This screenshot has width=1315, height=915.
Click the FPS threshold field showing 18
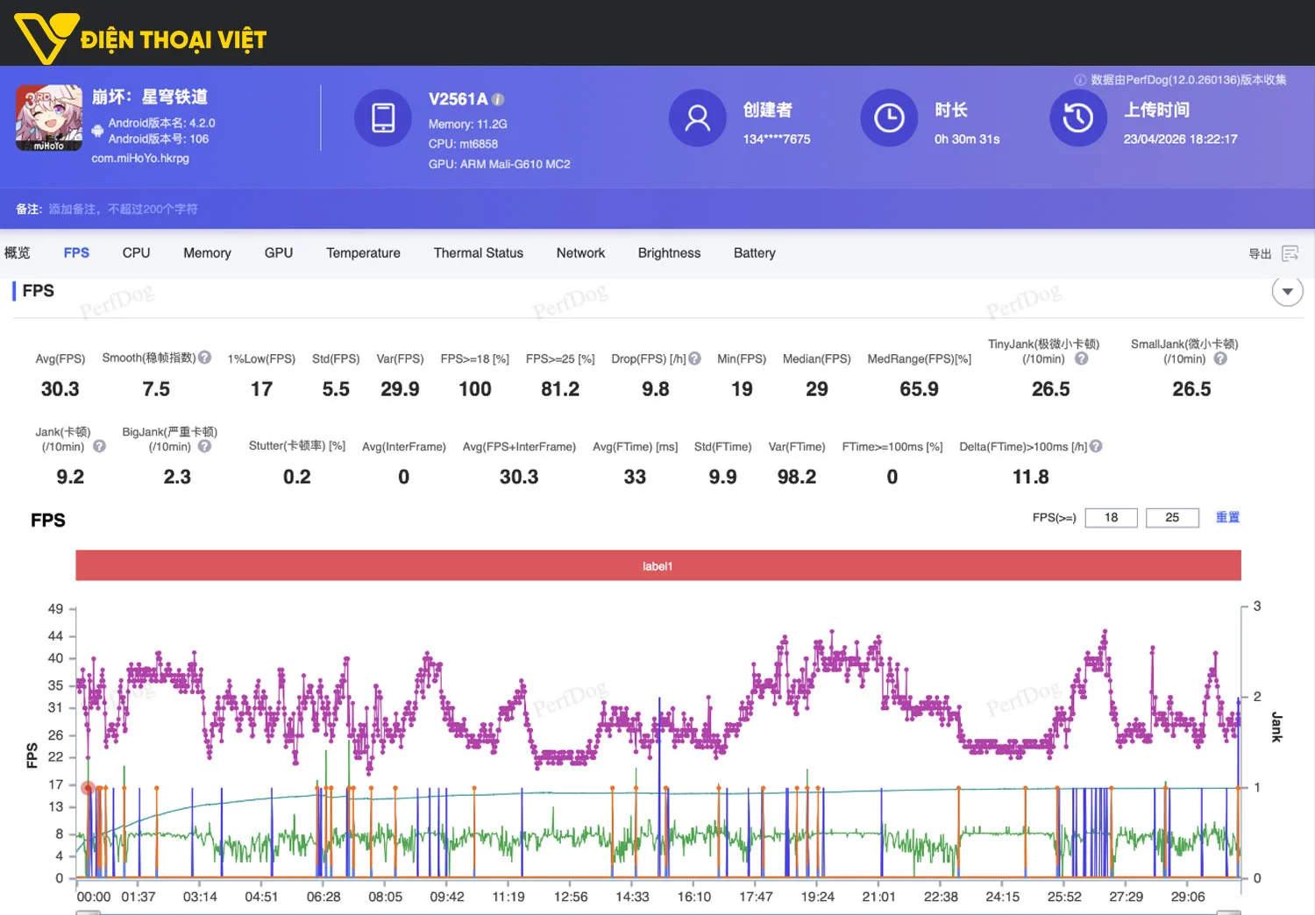pyautogui.click(x=1111, y=517)
